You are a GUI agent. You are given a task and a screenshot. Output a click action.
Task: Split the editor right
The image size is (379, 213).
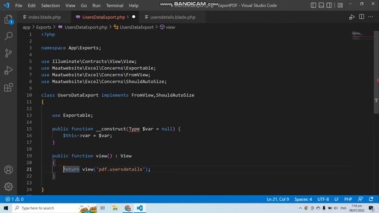(361, 17)
